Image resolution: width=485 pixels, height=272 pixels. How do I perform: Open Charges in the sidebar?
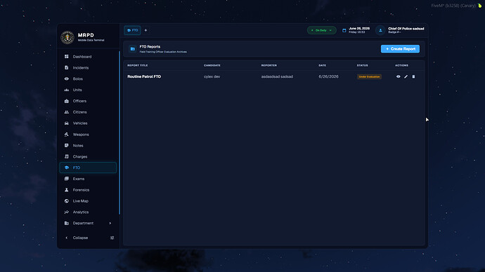click(88, 156)
